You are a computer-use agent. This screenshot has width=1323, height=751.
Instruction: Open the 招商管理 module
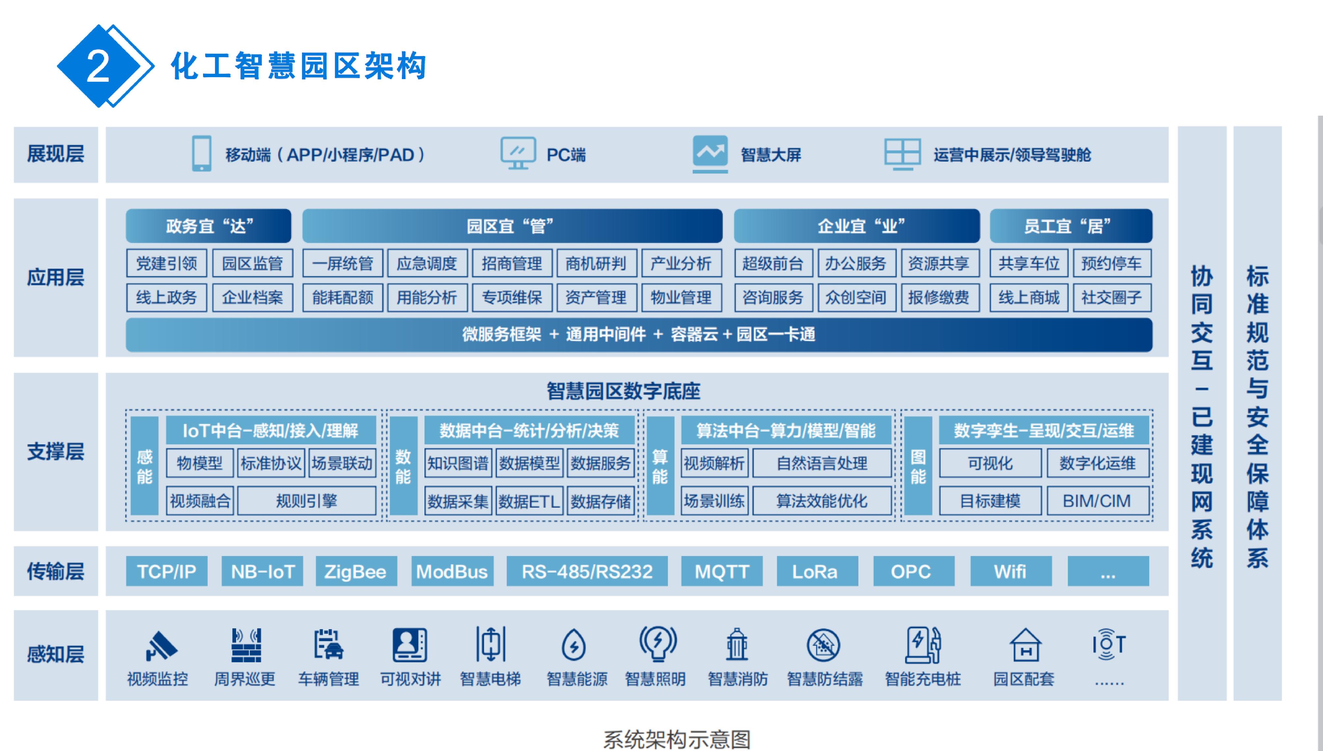click(x=512, y=264)
